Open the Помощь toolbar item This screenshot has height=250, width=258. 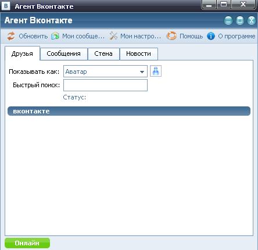(x=191, y=36)
